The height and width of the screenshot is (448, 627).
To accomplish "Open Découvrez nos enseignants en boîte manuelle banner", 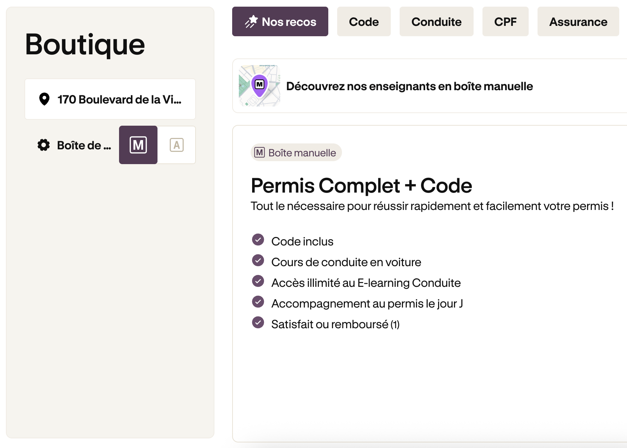I will pos(430,86).
